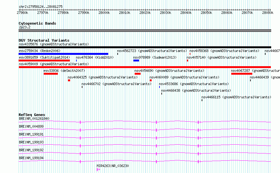Viewport: 280px width, 173px height.
Task: Click the 27980k ruler position label
Action: [63, 13]
